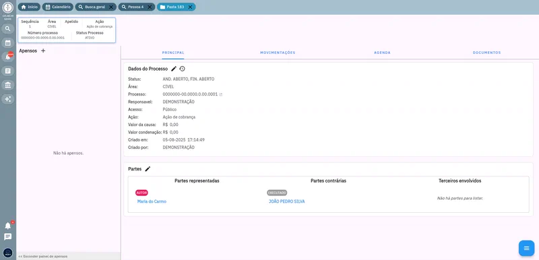Click the Ação de cobrança value in Dados
Screen dimensions: 539x260
179,117
